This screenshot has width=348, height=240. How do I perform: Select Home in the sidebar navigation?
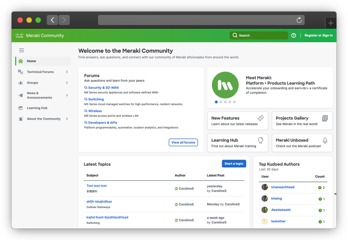31,61
